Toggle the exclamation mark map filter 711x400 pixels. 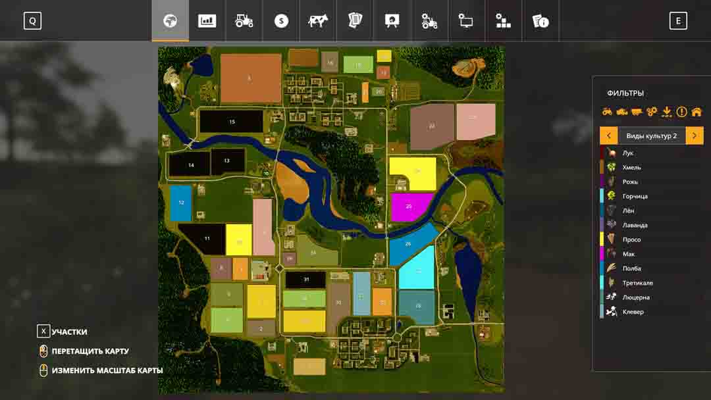681,112
